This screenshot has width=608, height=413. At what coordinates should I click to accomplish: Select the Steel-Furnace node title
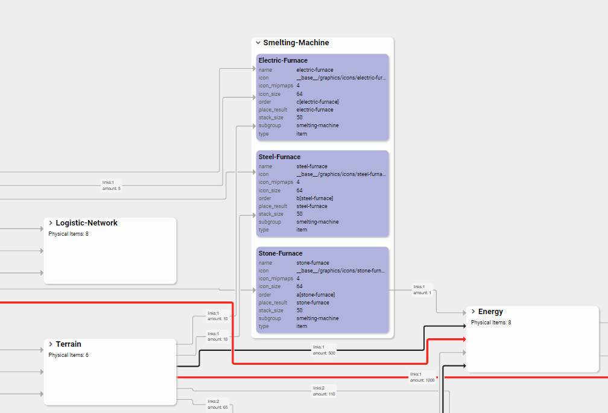279,157
